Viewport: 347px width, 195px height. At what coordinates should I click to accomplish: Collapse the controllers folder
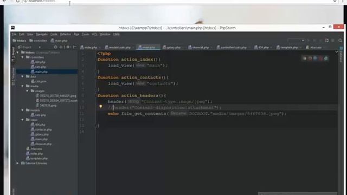pyautogui.click(x=22, y=57)
